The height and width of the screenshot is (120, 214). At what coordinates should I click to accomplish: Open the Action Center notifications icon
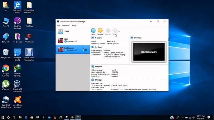209,117
